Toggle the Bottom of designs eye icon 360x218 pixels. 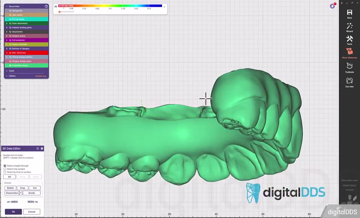click(x=10, y=49)
